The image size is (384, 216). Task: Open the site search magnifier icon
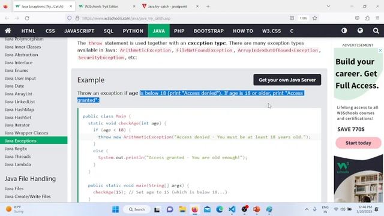376,31
